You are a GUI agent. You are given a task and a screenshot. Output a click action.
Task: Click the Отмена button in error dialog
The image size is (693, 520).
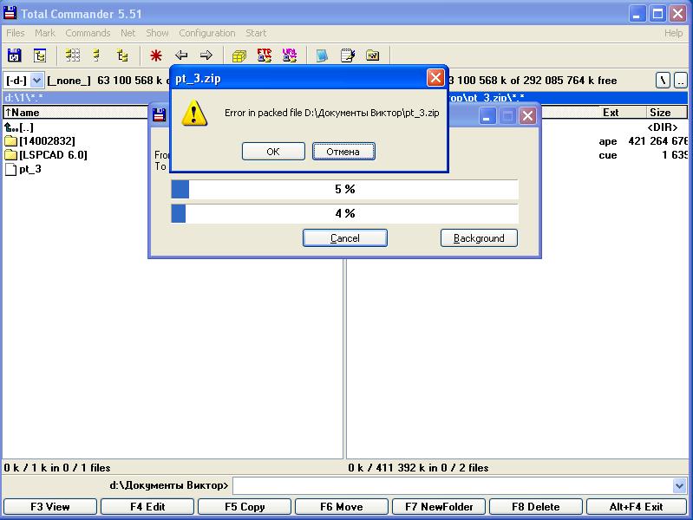tap(343, 152)
